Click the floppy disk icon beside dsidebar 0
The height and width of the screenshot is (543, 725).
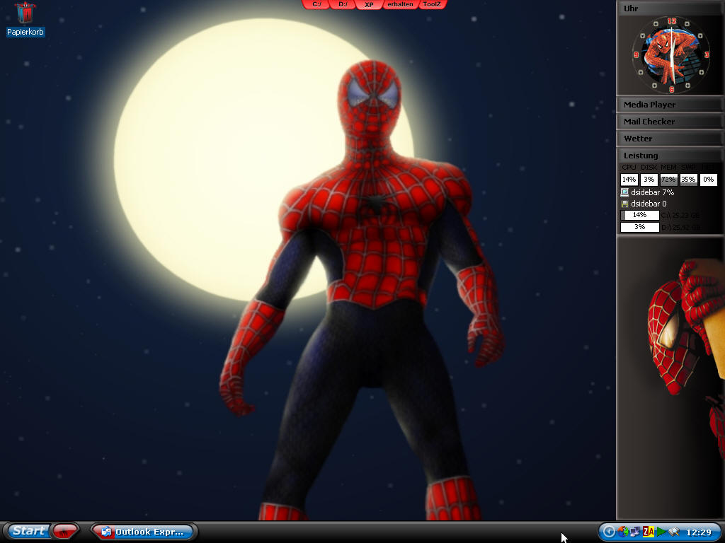pos(624,204)
